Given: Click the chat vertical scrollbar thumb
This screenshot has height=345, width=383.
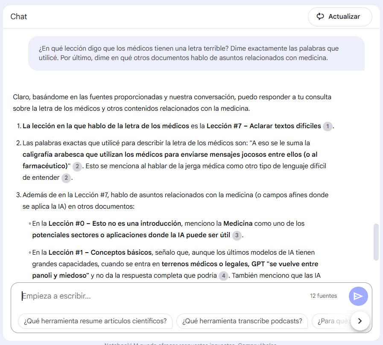Looking at the screenshot, I should click(x=376, y=242).
